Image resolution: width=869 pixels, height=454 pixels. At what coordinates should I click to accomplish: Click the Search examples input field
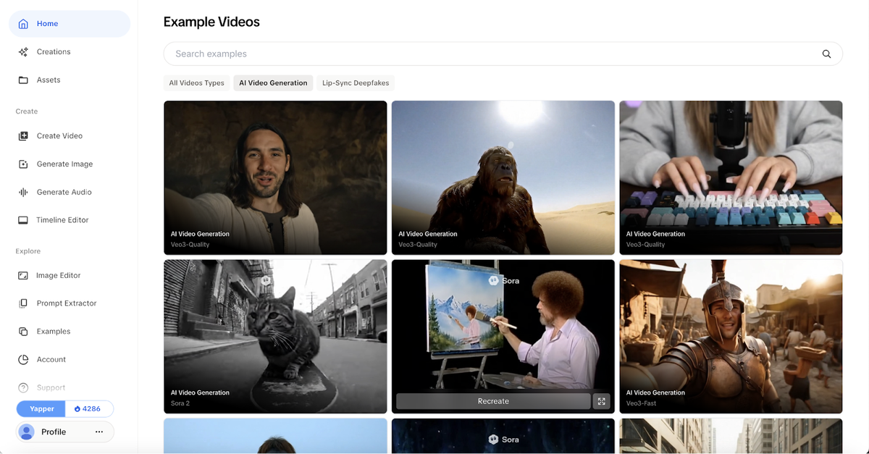(x=434, y=54)
